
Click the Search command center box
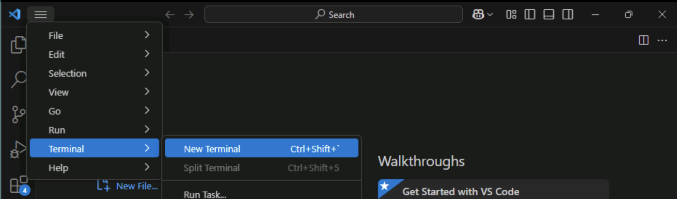pyautogui.click(x=333, y=15)
